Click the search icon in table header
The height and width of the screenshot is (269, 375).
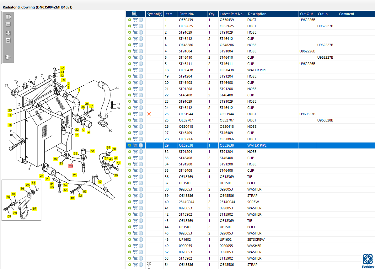coord(134,14)
